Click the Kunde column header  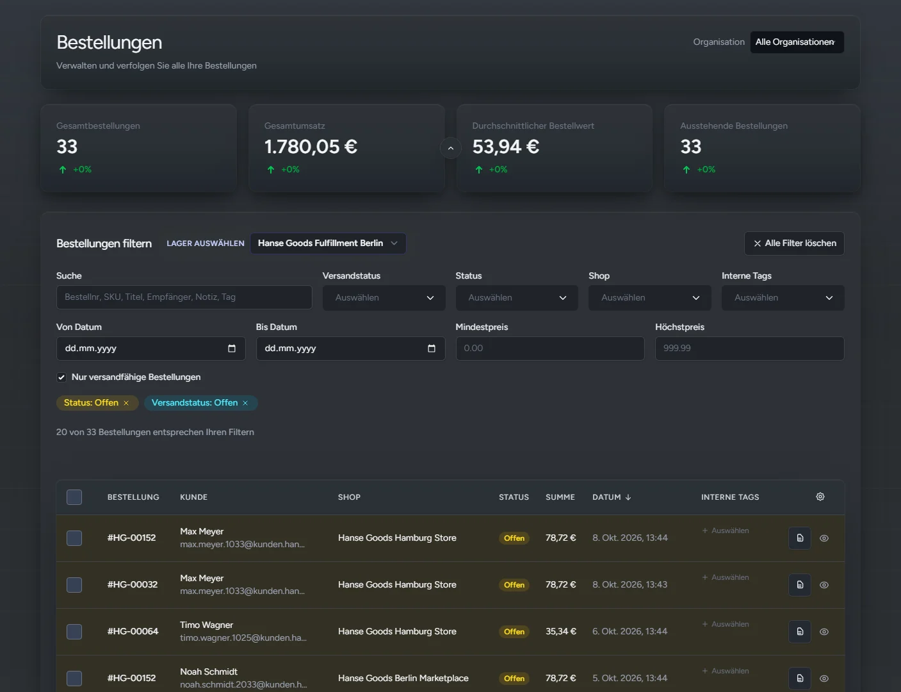[x=194, y=497]
